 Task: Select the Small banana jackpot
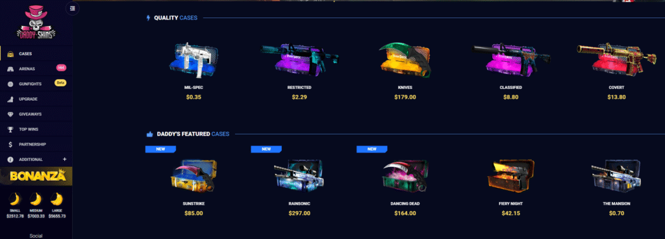(15, 205)
